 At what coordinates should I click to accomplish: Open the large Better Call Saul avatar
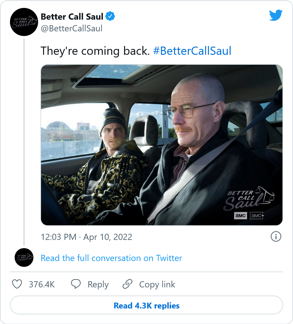tap(24, 22)
